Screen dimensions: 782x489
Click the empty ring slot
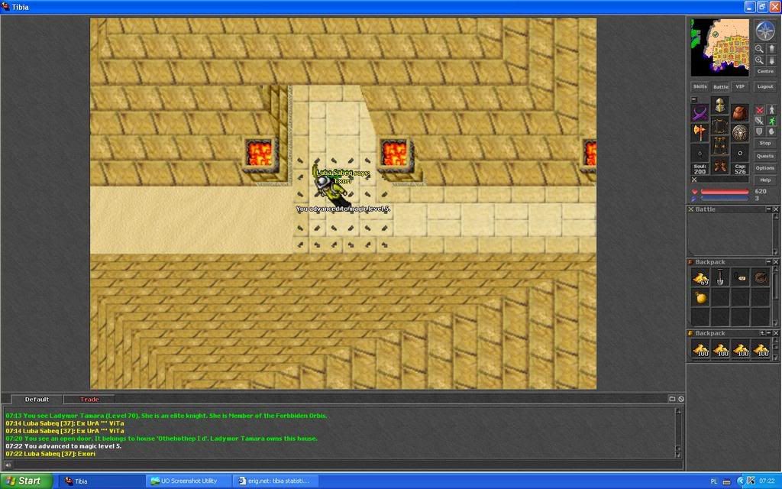click(700, 153)
